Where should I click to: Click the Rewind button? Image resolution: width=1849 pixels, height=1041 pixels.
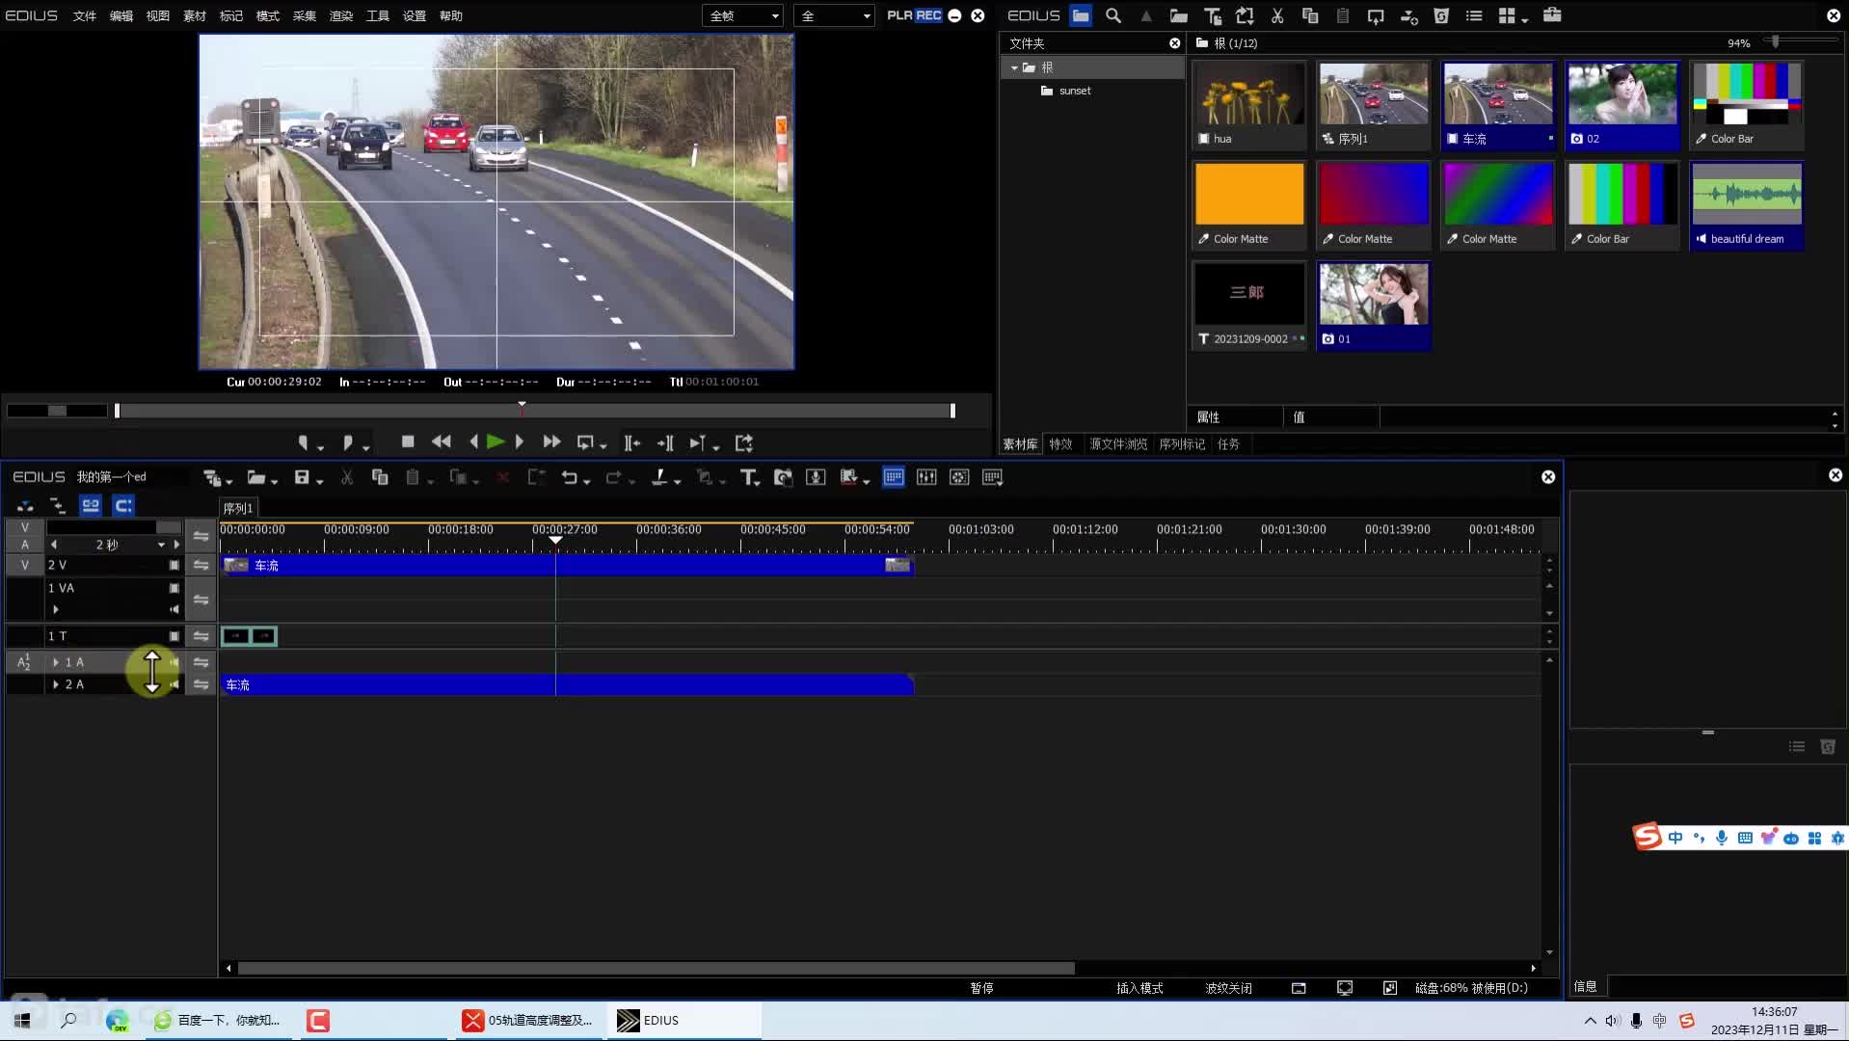pyautogui.click(x=442, y=441)
